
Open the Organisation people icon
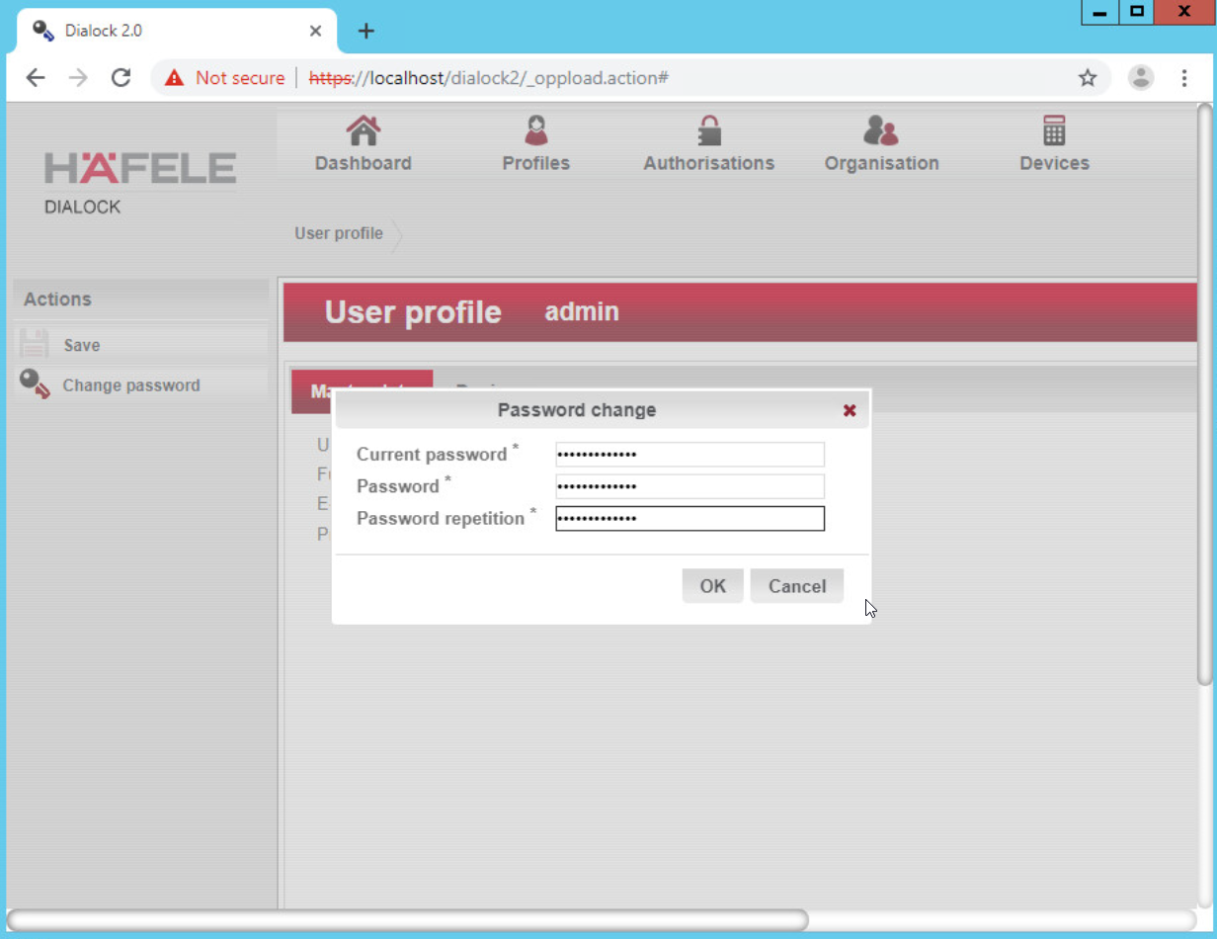point(880,130)
